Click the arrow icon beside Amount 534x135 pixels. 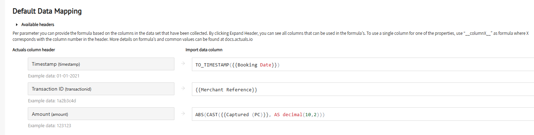[183, 113]
